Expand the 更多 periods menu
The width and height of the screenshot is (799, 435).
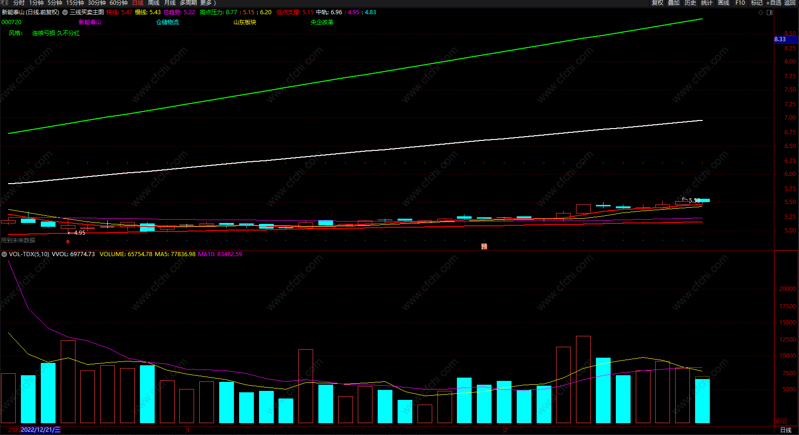[208, 3]
